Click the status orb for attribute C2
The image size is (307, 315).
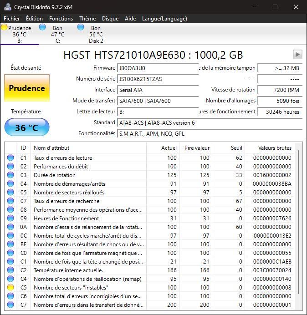click(10, 270)
